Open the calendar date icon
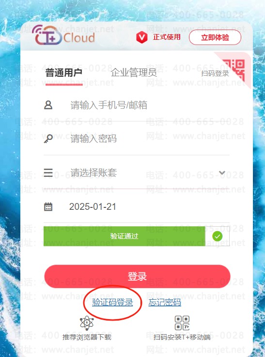 tap(48, 206)
